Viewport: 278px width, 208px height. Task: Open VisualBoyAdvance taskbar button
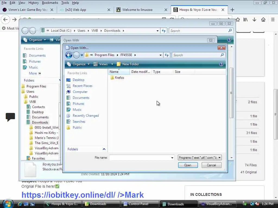pos(217,204)
